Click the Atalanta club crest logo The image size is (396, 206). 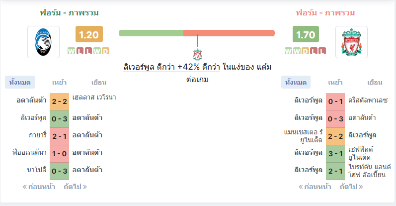43,42
